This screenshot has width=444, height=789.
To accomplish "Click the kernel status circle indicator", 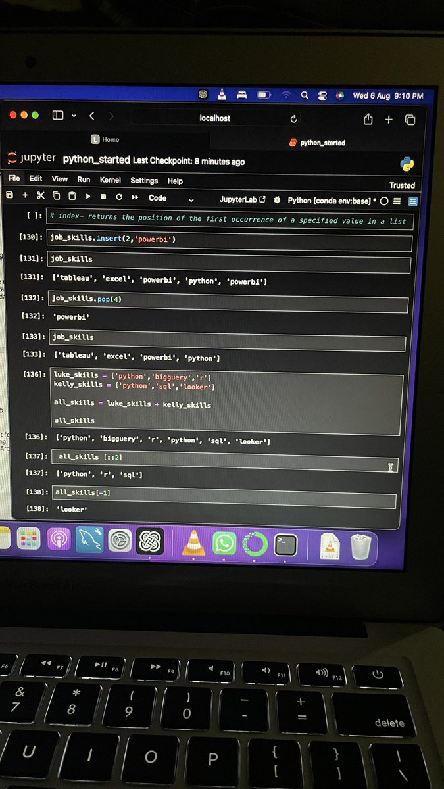I will point(384,201).
